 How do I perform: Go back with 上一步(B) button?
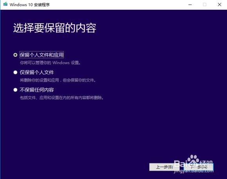164,167
